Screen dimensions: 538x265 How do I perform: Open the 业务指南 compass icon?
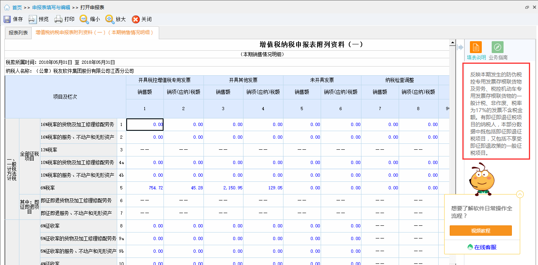click(498, 47)
